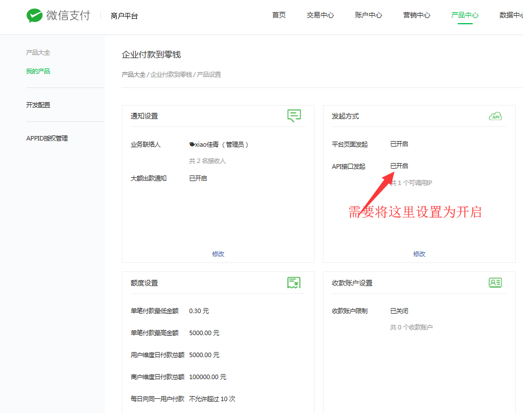Screen dimensions: 523x413
Task: Click 修改 under 发起方式 panel
Action: tap(419, 254)
